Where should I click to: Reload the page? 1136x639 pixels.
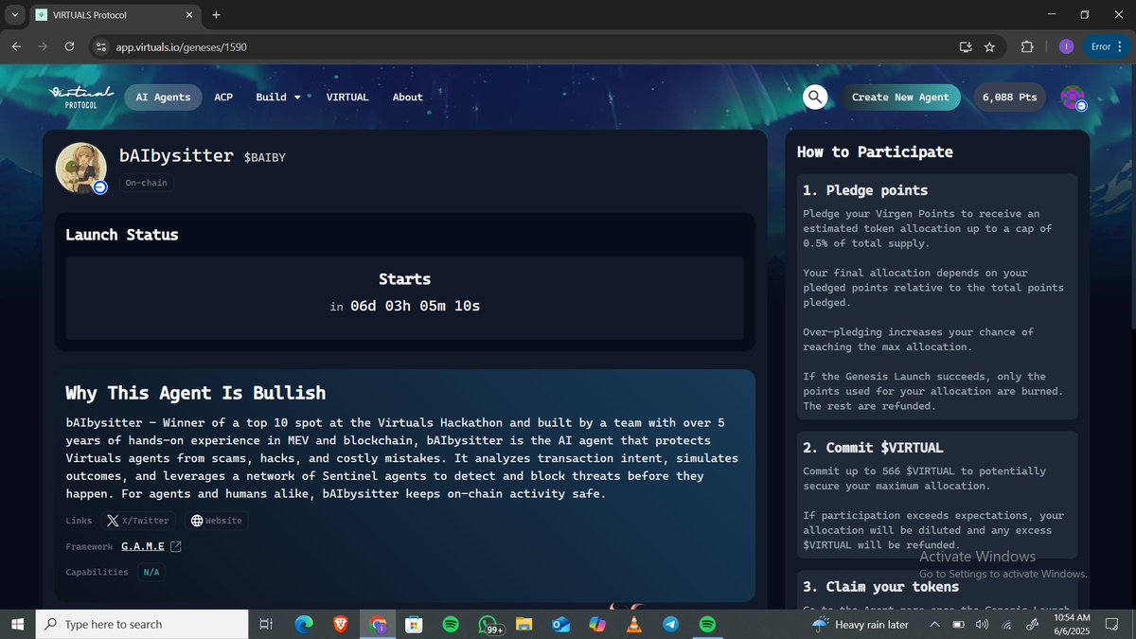tap(69, 46)
